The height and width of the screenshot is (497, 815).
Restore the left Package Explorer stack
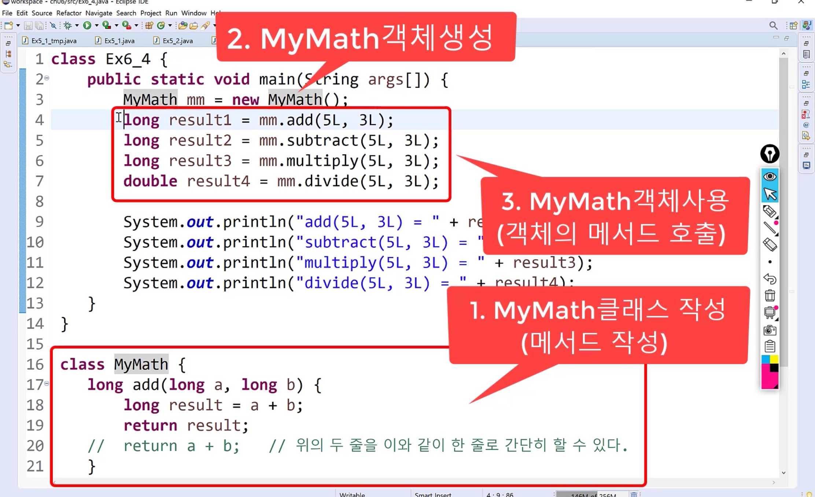8,44
